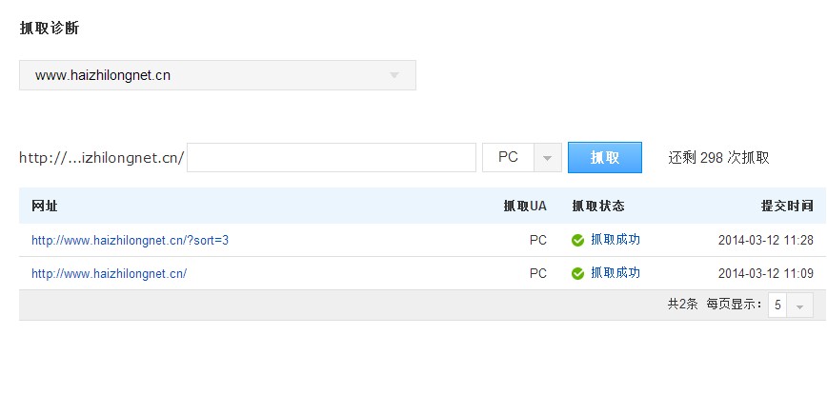Click the 还剩 298 次抓取 text
The height and width of the screenshot is (414, 827).
[718, 157]
